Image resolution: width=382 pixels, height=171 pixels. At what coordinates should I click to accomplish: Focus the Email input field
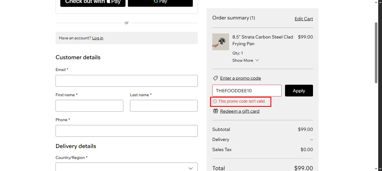[x=127, y=81]
